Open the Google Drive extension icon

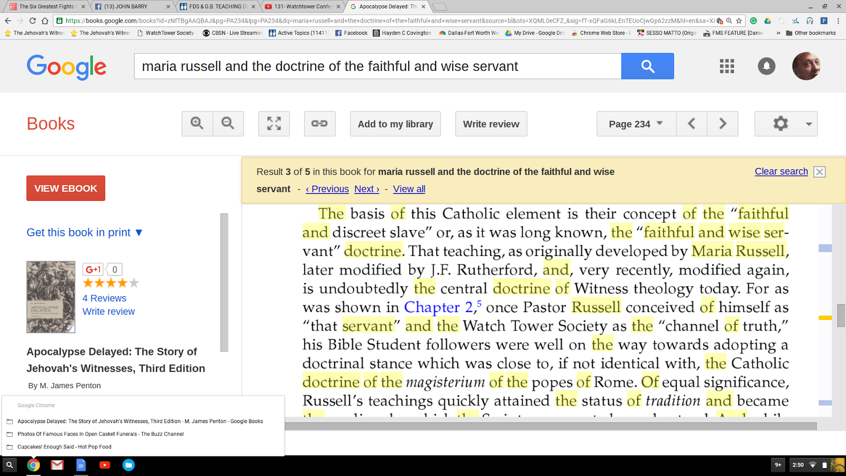click(x=767, y=21)
